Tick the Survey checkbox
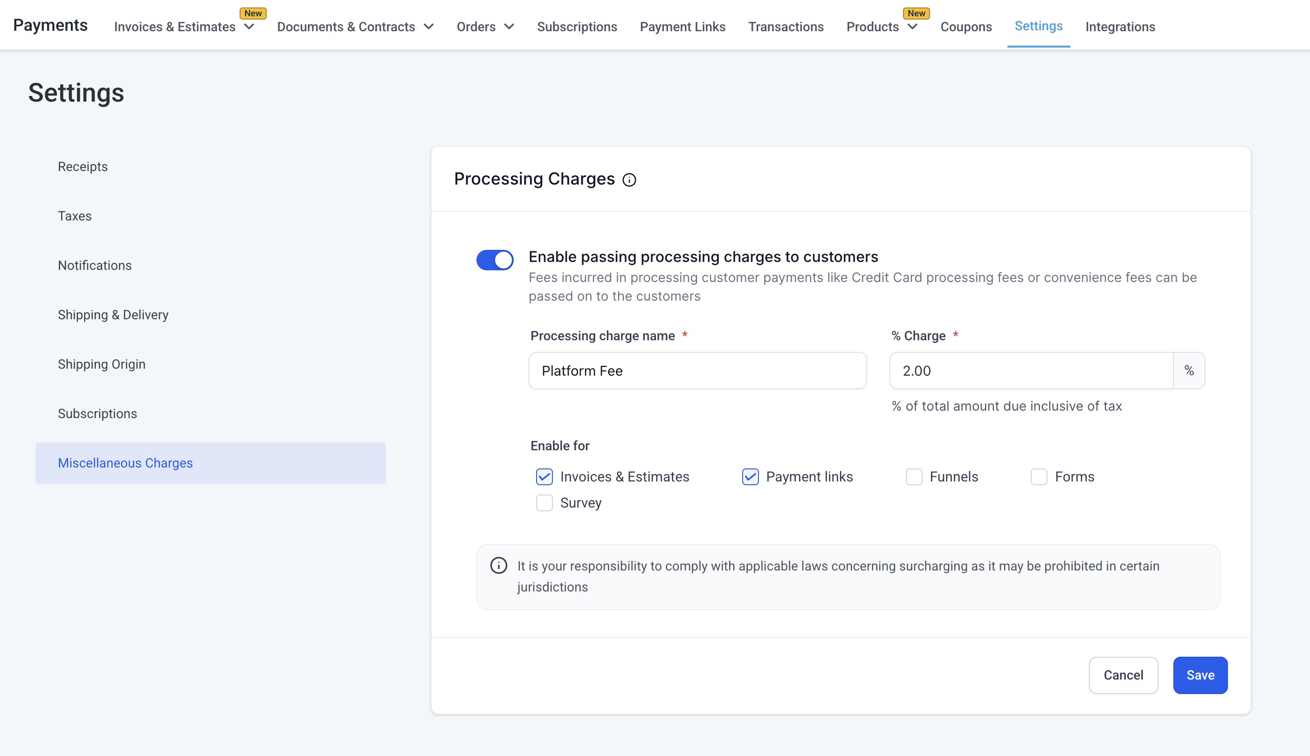The image size is (1310, 756). (544, 502)
